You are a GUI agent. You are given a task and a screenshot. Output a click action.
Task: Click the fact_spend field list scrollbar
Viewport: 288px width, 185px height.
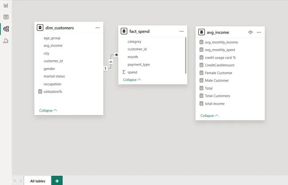coord(186,55)
